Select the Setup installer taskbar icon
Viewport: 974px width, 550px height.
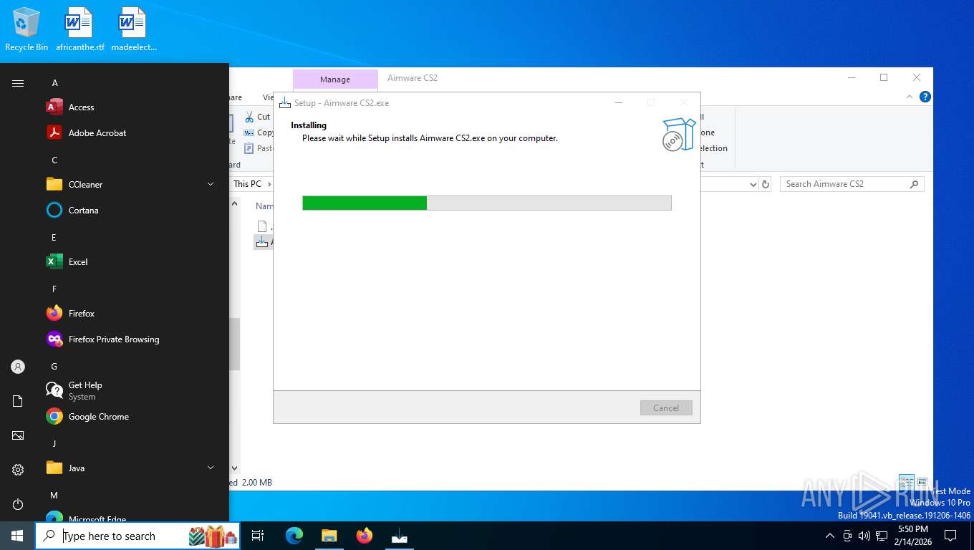point(400,536)
